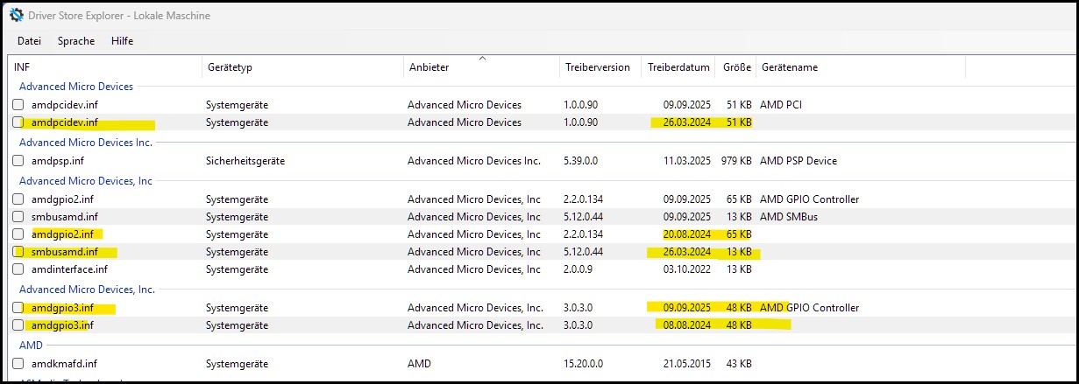Screen dimensions: 1079x384
Task: Select the 'Advanced Micro Devices' group header
Action: pos(76,87)
